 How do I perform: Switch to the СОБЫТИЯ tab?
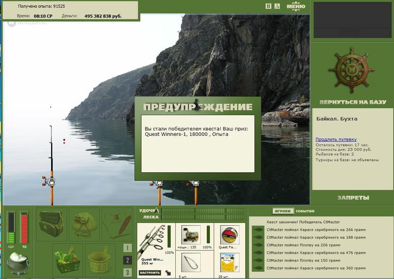305,211
